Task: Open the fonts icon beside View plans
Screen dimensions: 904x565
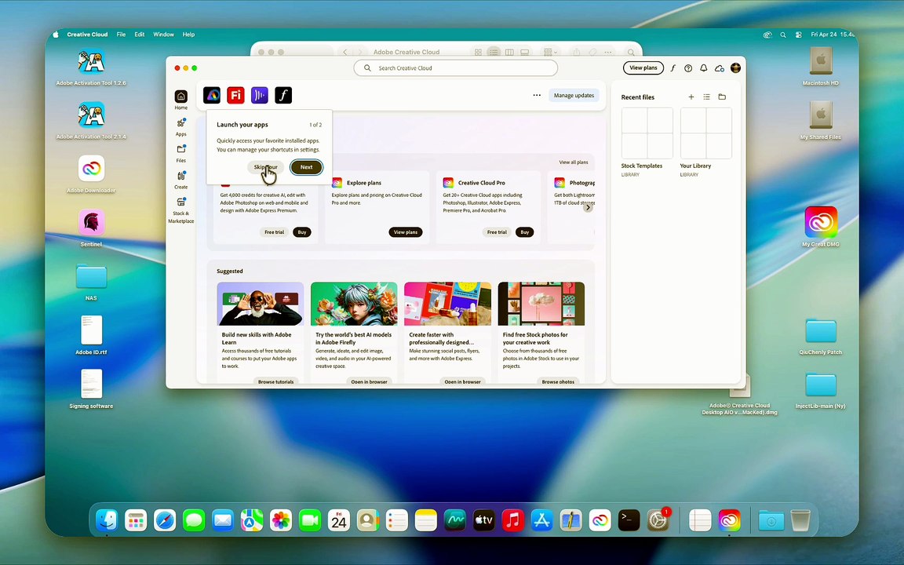Action: coord(673,68)
